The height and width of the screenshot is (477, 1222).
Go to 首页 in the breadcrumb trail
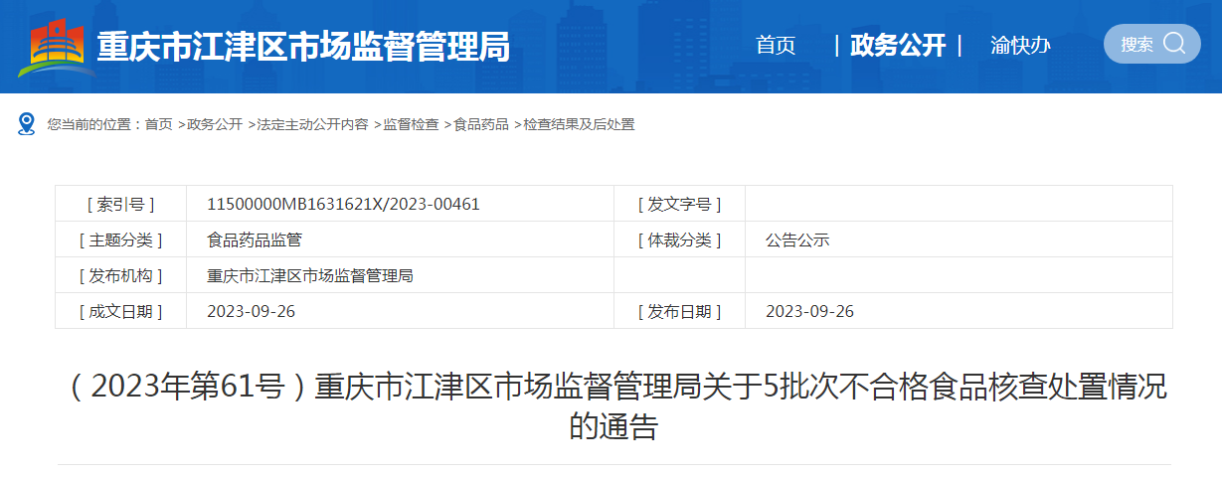tap(158, 124)
